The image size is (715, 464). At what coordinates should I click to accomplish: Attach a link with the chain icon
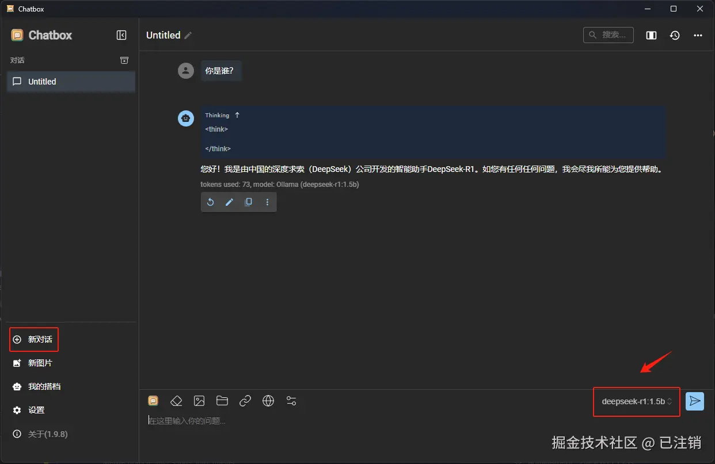(245, 401)
